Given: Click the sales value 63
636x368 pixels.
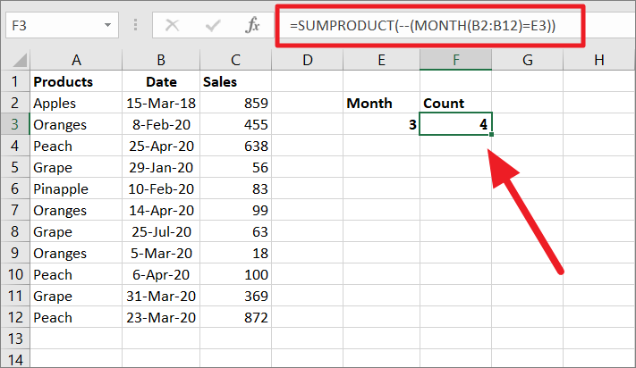Looking at the screenshot, I should pos(235,231).
